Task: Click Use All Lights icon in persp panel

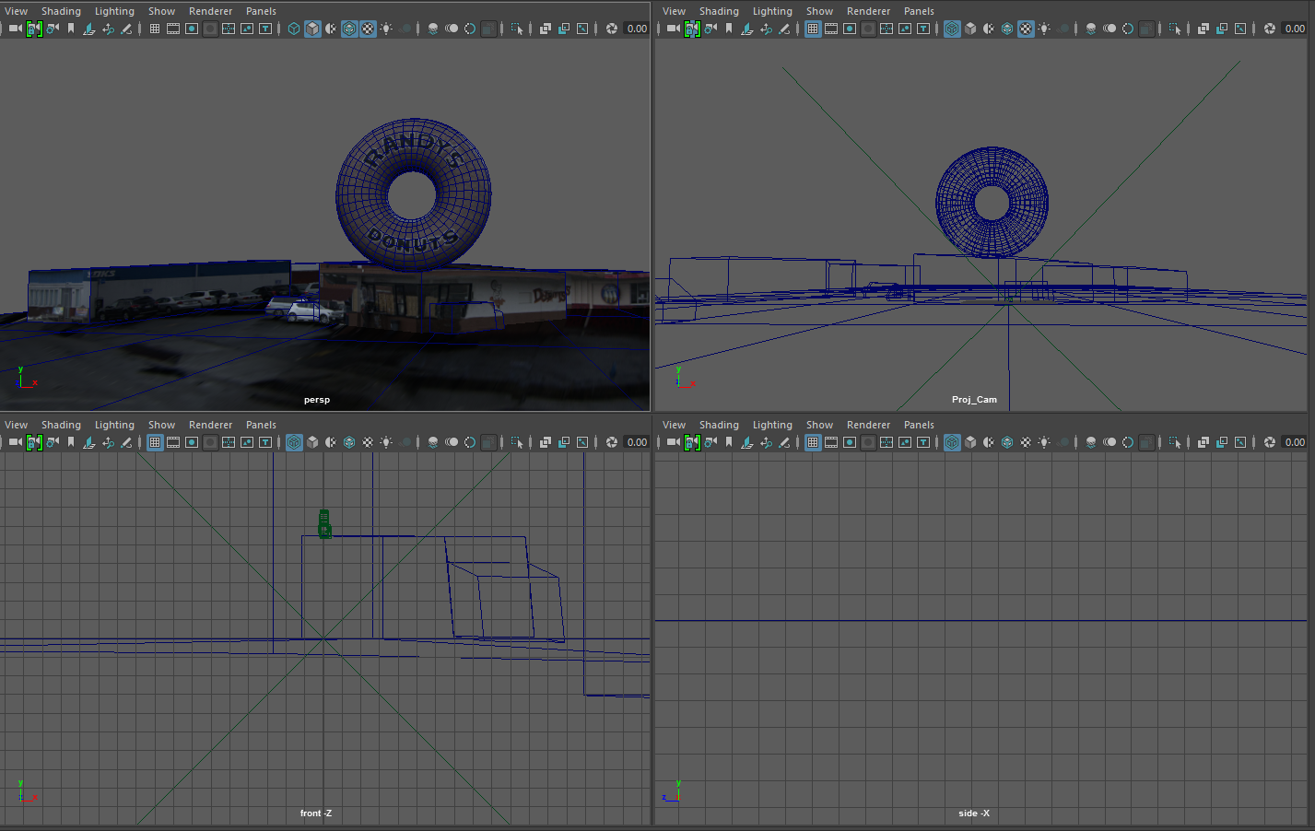Action: coord(386,29)
